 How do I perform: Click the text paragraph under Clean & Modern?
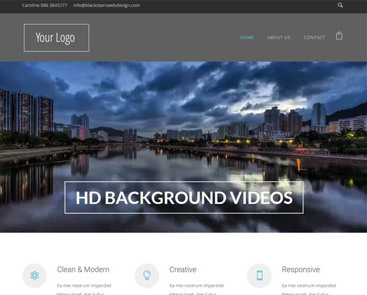(84, 289)
